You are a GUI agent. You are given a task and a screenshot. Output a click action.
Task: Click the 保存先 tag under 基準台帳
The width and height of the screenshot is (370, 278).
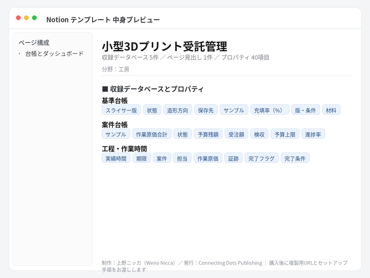(206, 110)
